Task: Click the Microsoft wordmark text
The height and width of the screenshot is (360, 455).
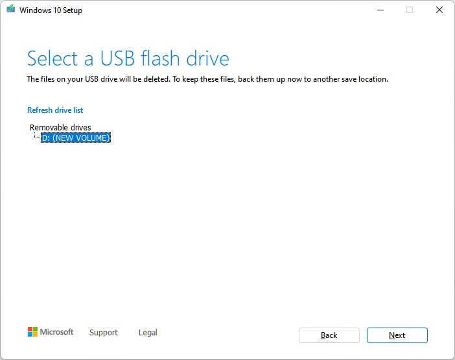Action: (57, 332)
